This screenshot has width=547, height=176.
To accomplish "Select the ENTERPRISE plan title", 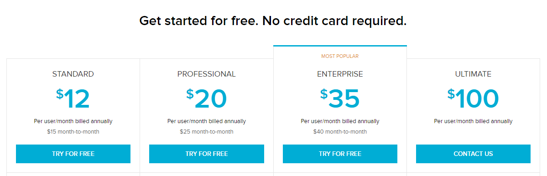I will click(340, 74).
